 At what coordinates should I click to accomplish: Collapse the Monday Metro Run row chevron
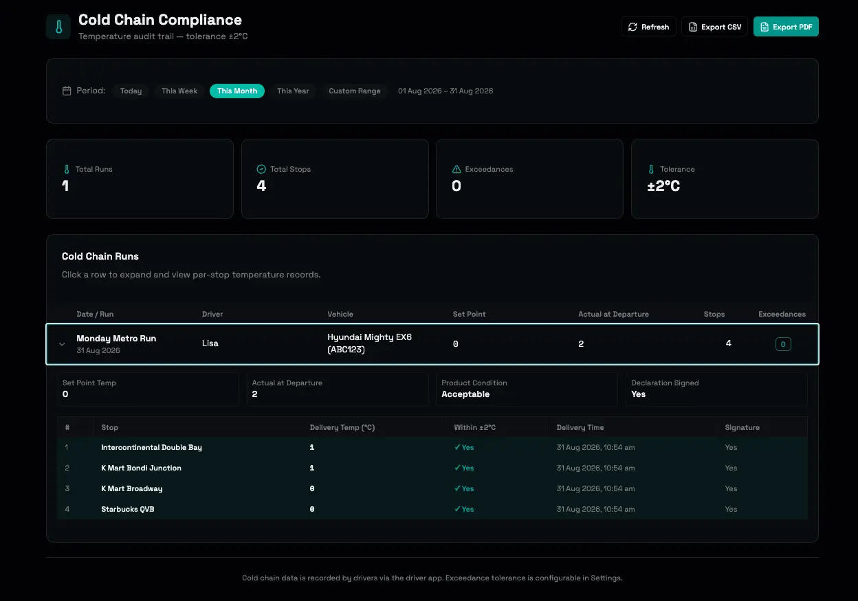coord(62,344)
